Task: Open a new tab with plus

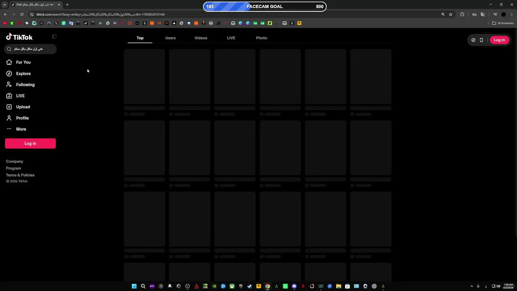Action: pyautogui.click(x=67, y=4)
